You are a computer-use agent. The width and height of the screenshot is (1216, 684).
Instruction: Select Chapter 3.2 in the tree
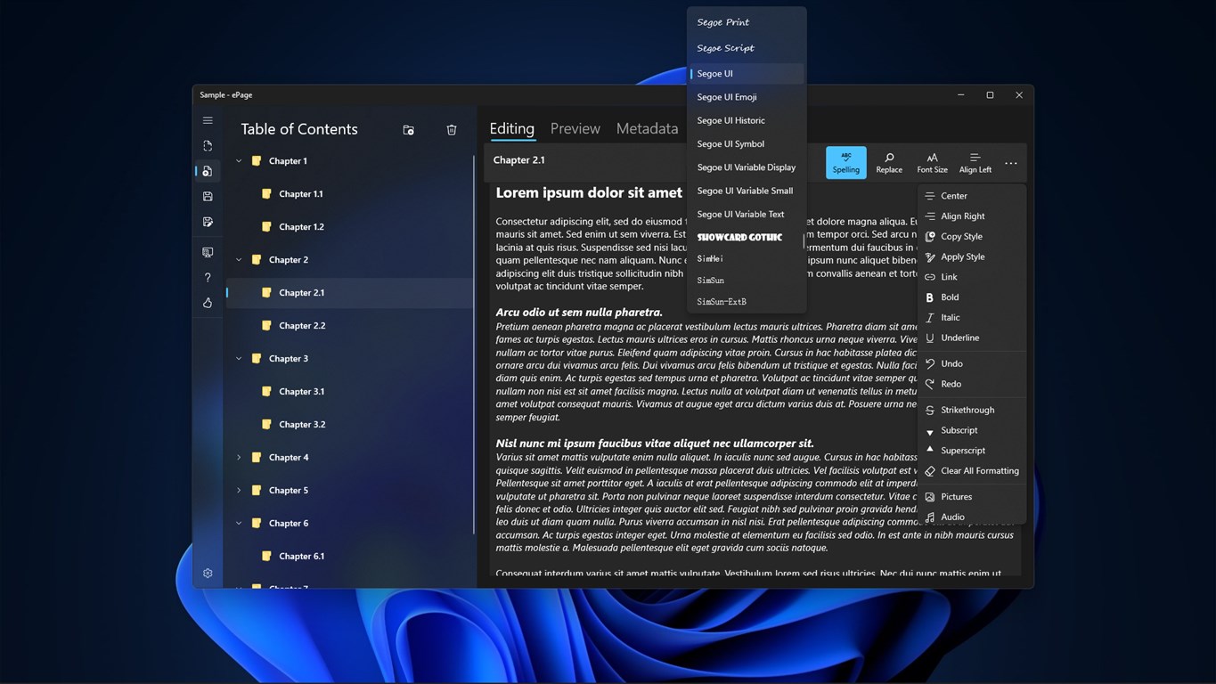click(x=350, y=425)
